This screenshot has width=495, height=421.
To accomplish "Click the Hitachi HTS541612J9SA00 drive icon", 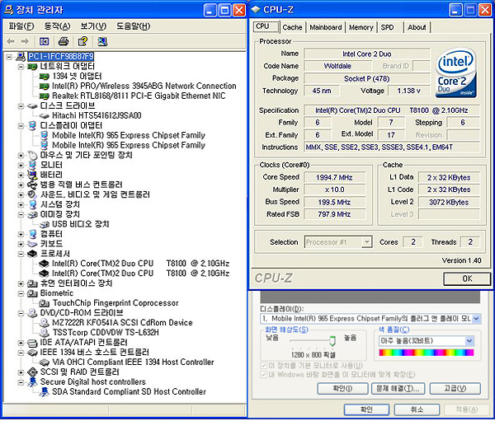I will [45, 115].
